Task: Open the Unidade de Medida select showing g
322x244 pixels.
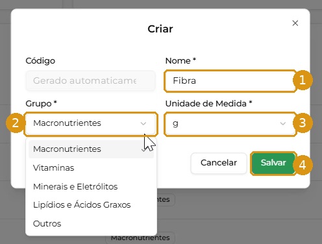Action: (x=230, y=124)
